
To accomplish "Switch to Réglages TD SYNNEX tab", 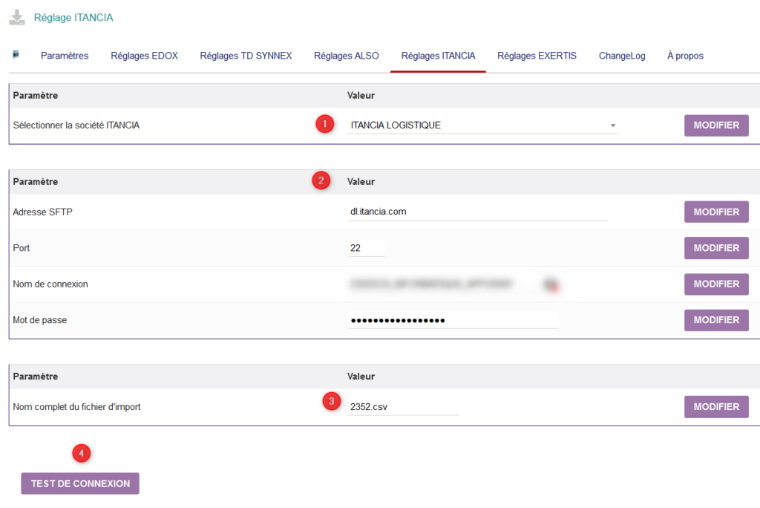I will tap(246, 56).
